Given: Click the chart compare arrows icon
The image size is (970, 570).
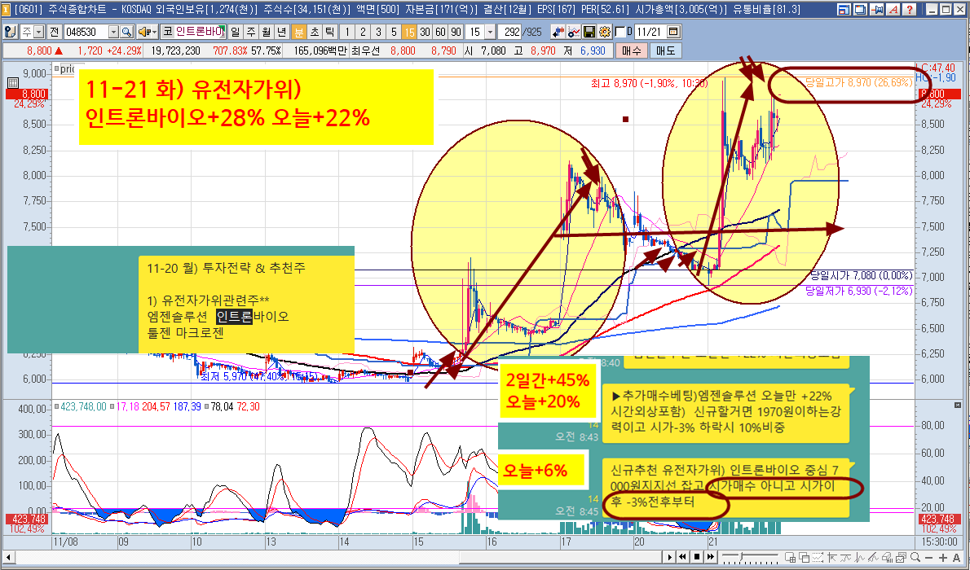Looking at the screenshot, I should coord(558,32).
